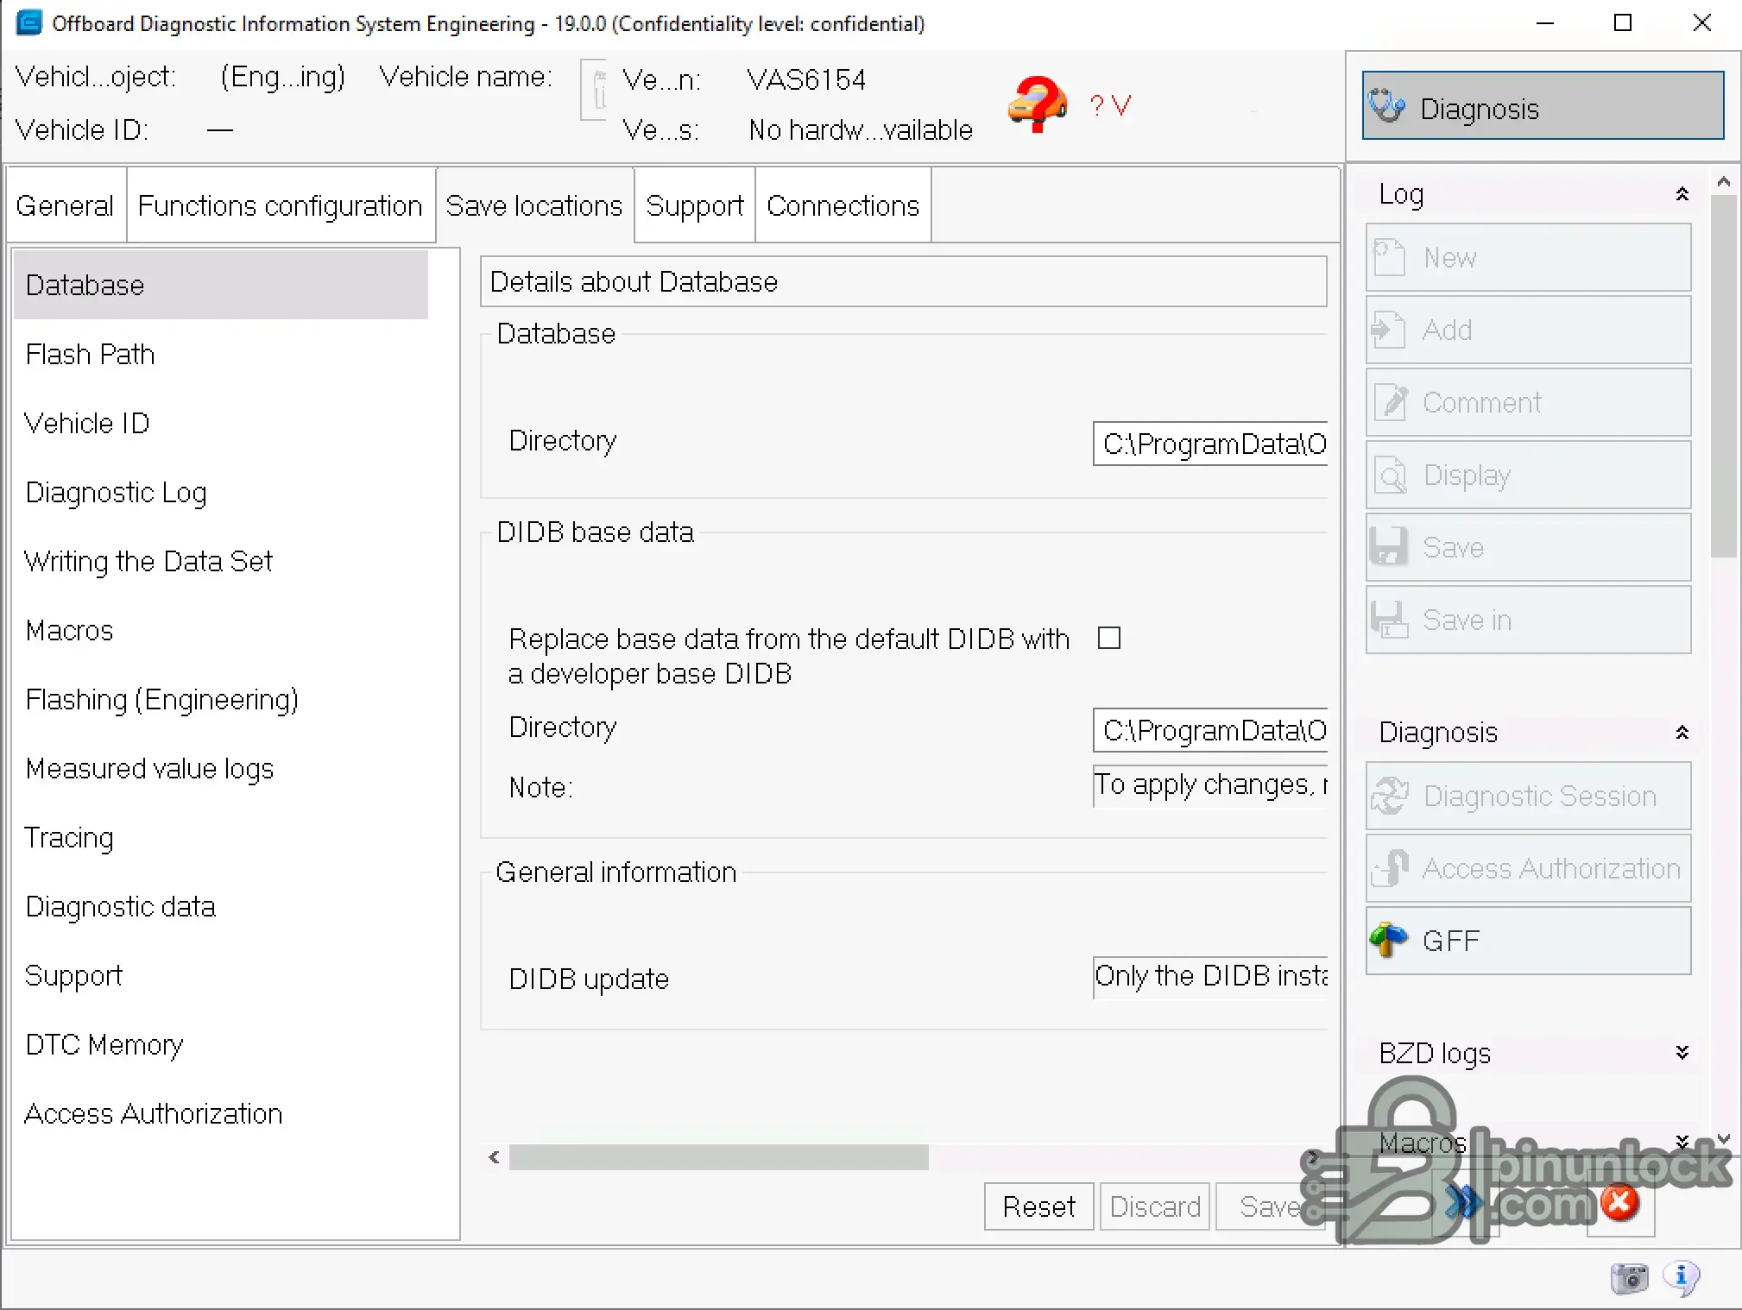Screen dimensions: 1742x1310
Task: Collapse the Log section
Action: [1682, 194]
